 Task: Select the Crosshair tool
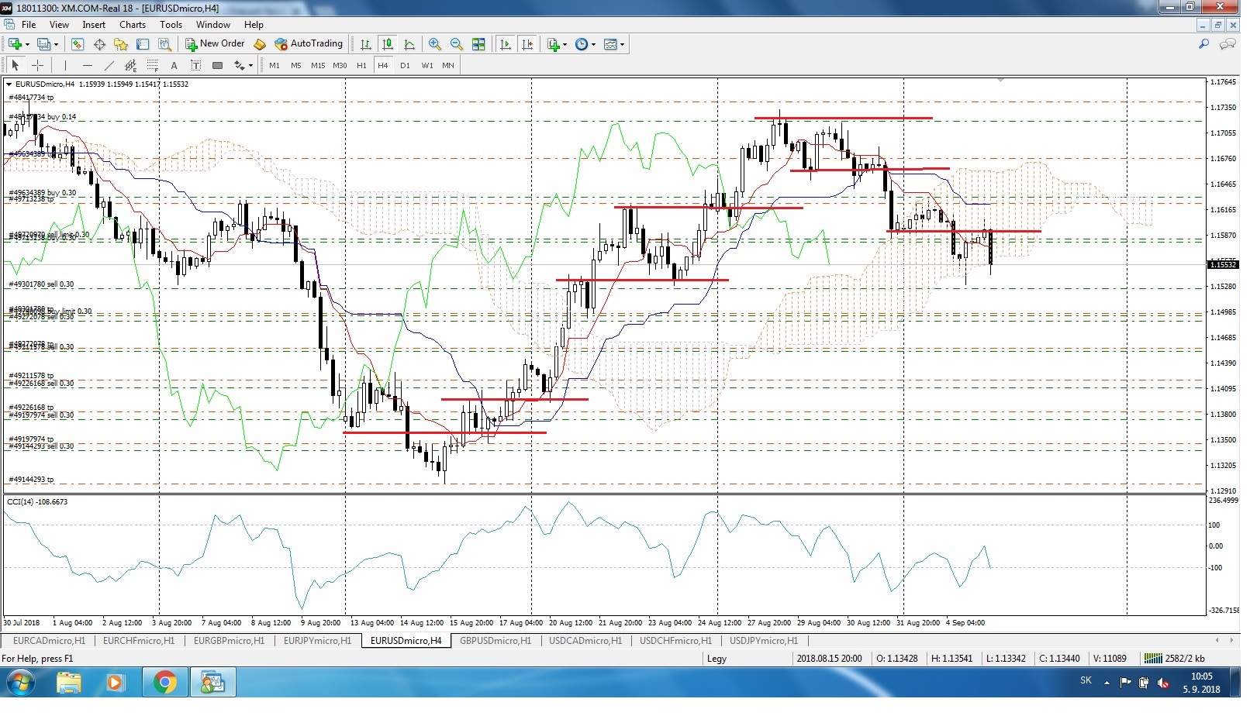click(37, 65)
